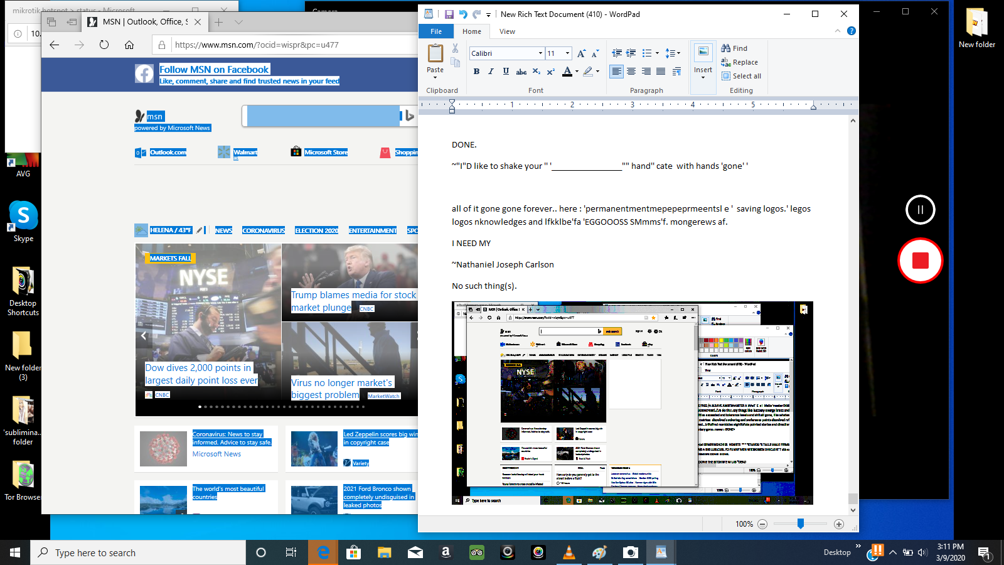Image resolution: width=1004 pixels, height=565 pixels.
Task: Open paragraph settings dialog icon
Action: [676, 72]
